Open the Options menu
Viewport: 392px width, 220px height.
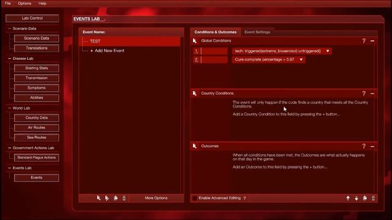[x=24, y=3]
